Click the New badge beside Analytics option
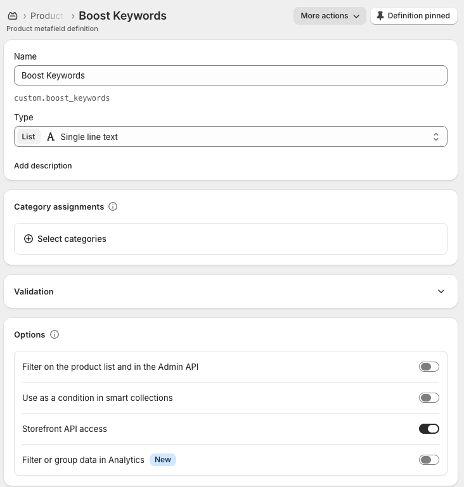The image size is (464, 487). (x=163, y=460)
